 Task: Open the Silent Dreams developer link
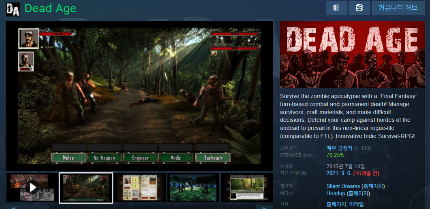tap(343, 186)
